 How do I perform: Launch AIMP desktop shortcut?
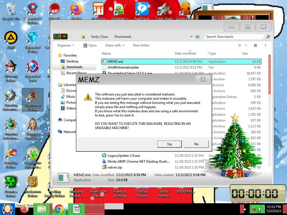pyautogui.click(x=11, y=40)
